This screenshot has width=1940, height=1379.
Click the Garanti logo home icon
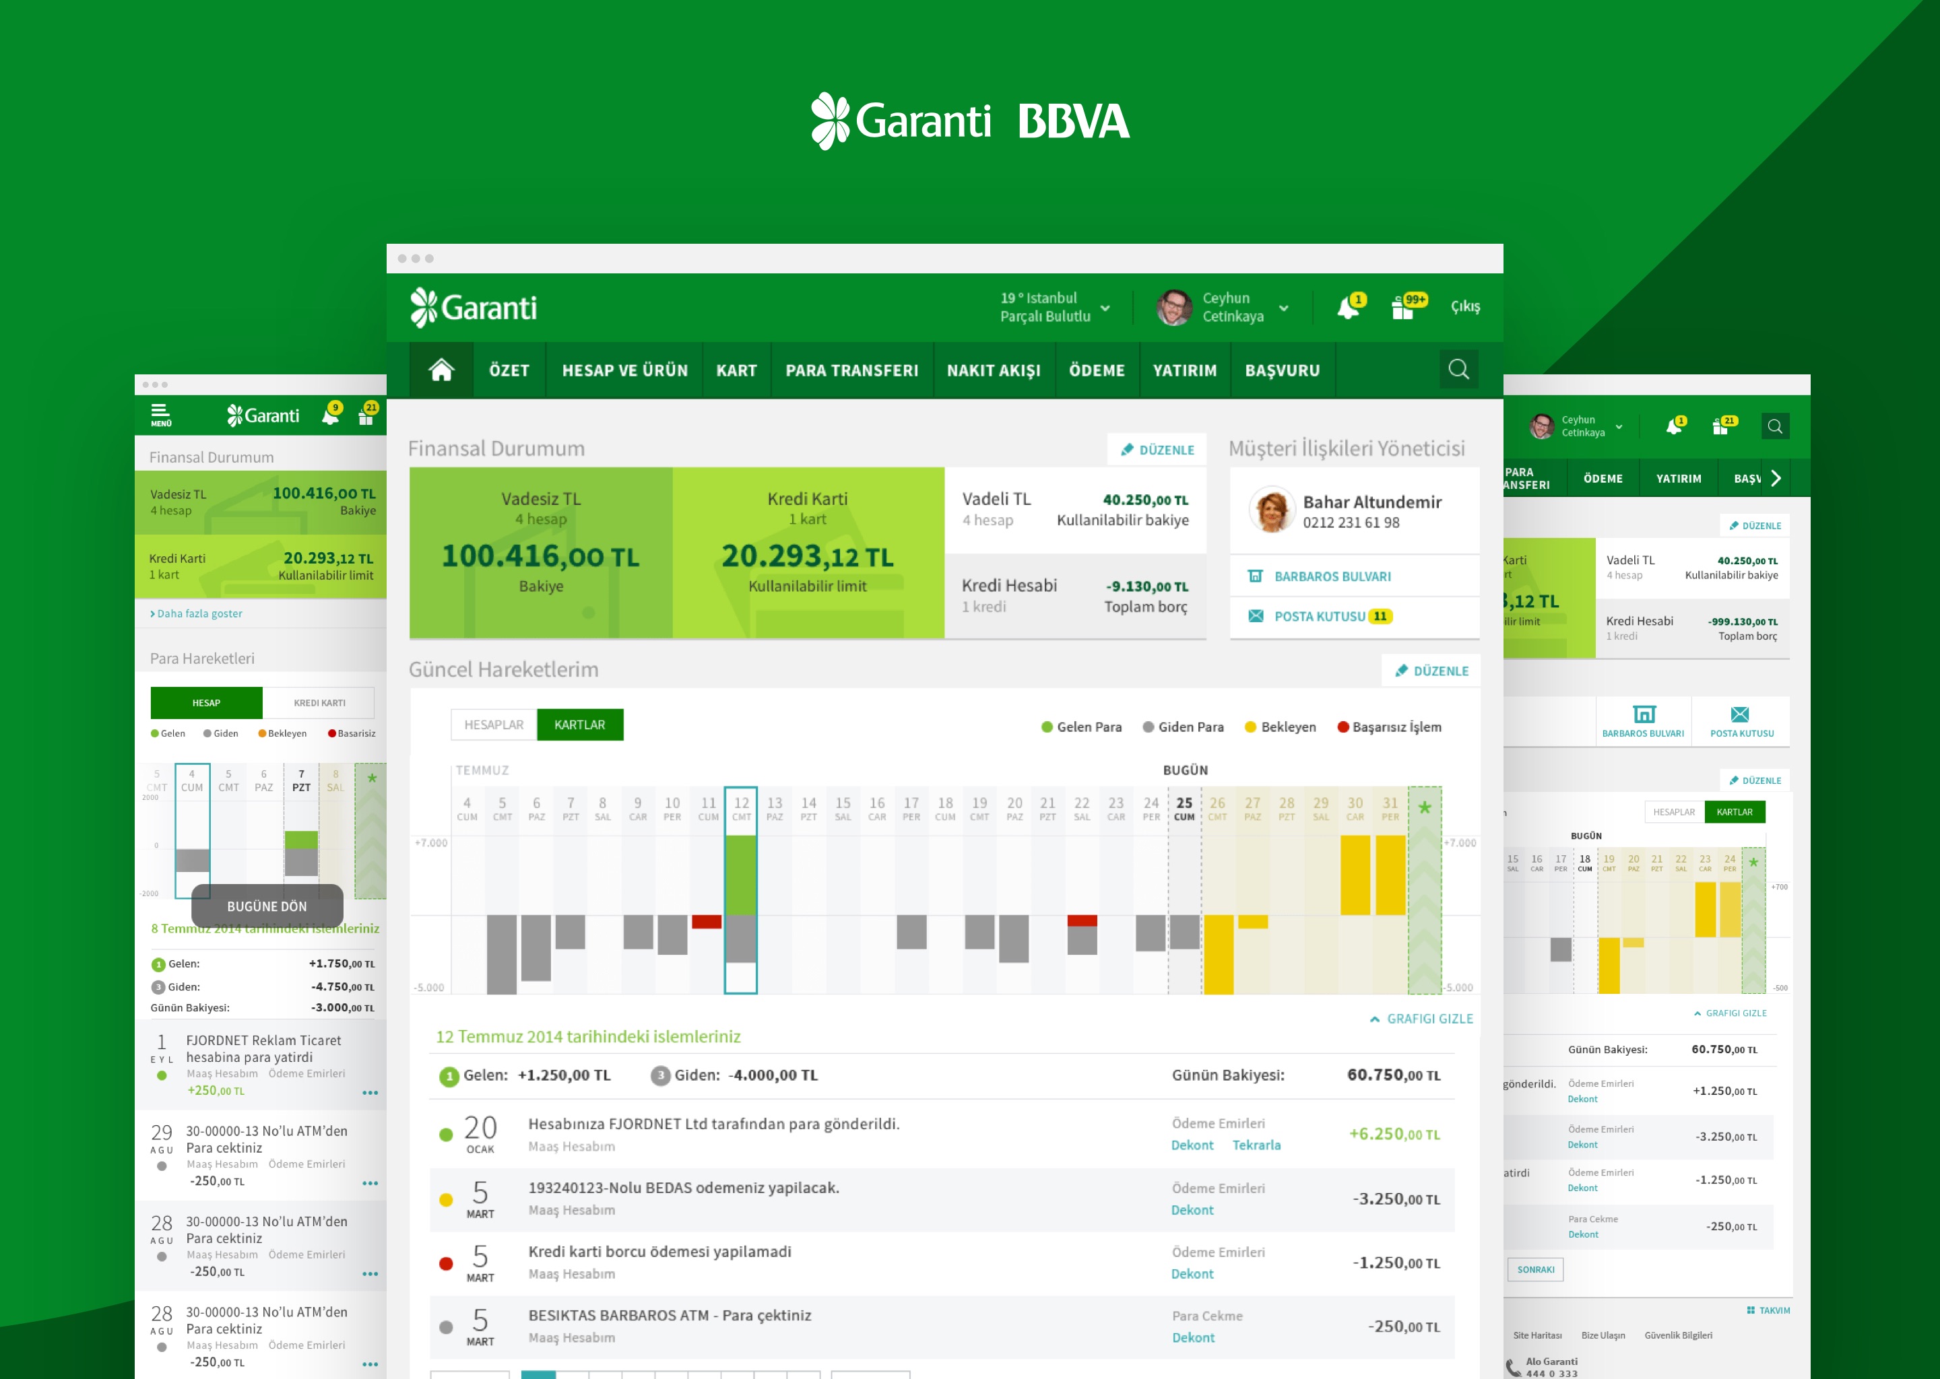tap(442, 370)
